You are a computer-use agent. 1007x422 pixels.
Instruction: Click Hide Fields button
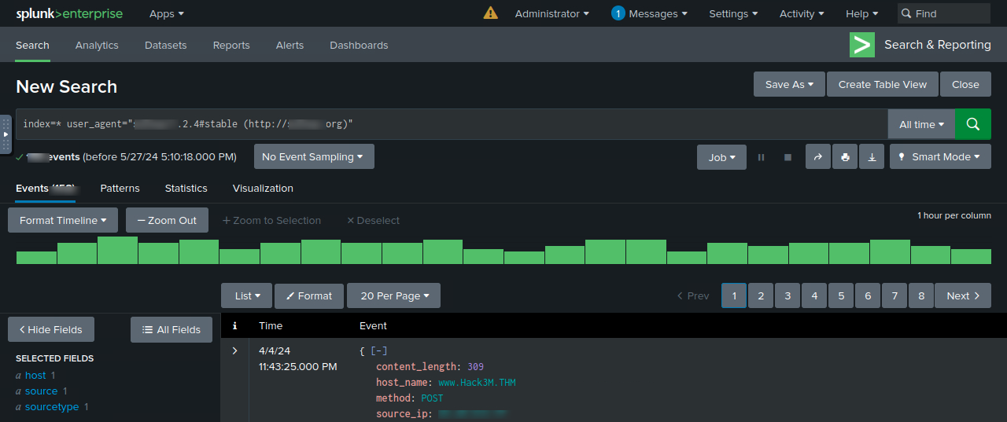pyautogui.click(x=50, y=329)
